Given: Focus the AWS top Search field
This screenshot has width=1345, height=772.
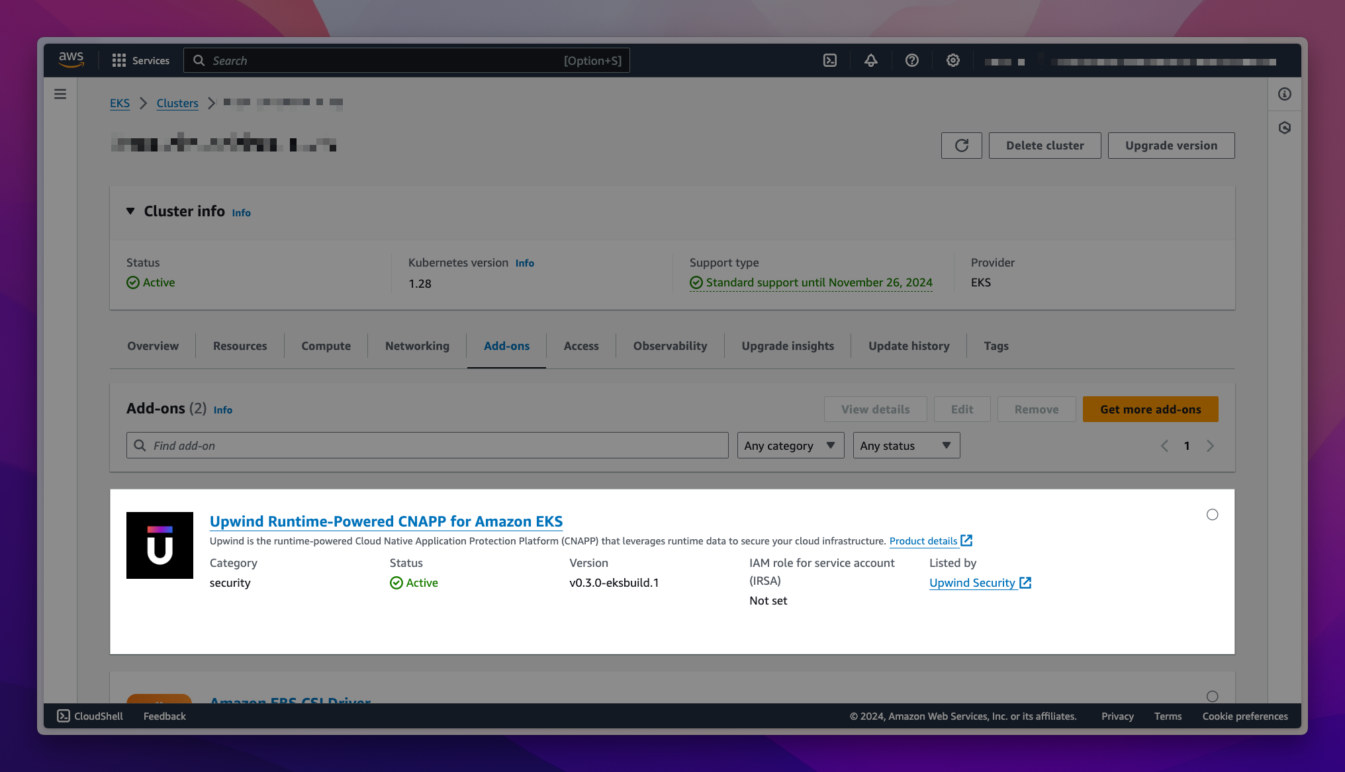Looking at the screenshot, I should (406, 60).
